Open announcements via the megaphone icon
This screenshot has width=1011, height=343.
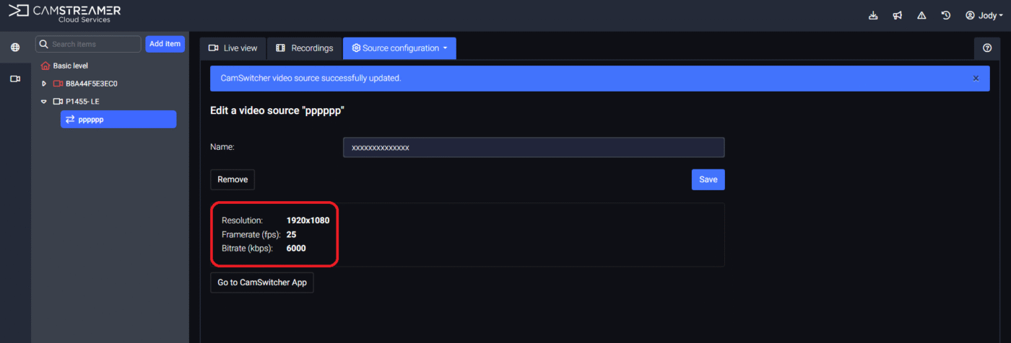[x=897, y=15]
